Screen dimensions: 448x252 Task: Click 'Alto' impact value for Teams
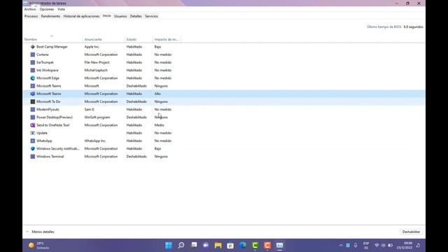pos(157,94)
